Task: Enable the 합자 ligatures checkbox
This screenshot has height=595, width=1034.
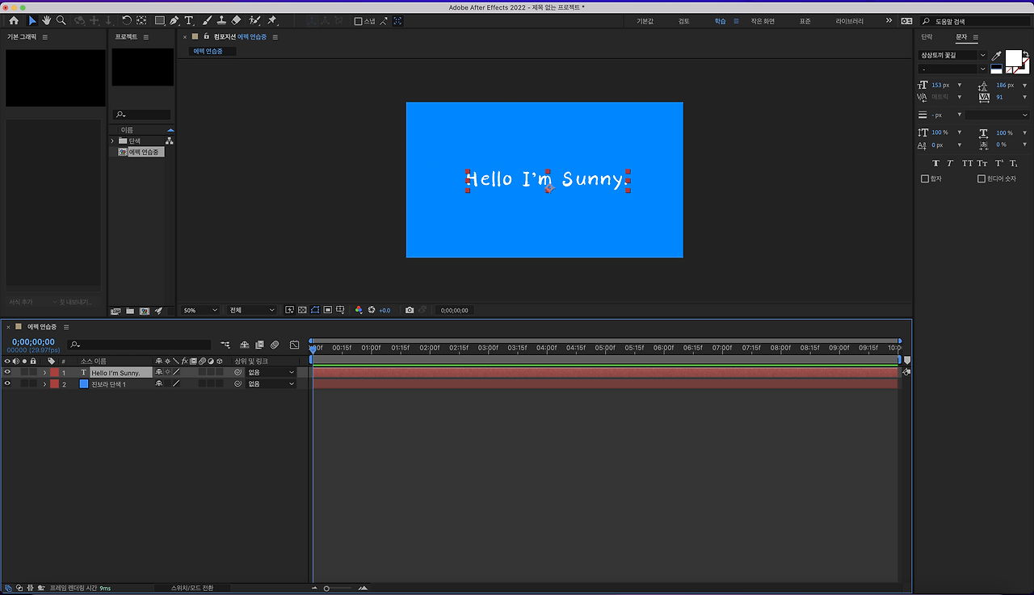Action: pos(925,178)
